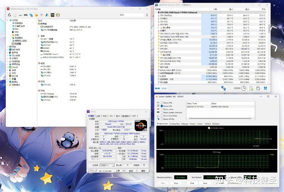Click the OSD panel toolbar icon
This screenshot has width=284, height=192.
point(52,15)
